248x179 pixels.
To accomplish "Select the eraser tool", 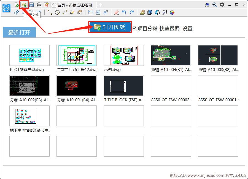I will pyautogui.click(x=116, y=12).
